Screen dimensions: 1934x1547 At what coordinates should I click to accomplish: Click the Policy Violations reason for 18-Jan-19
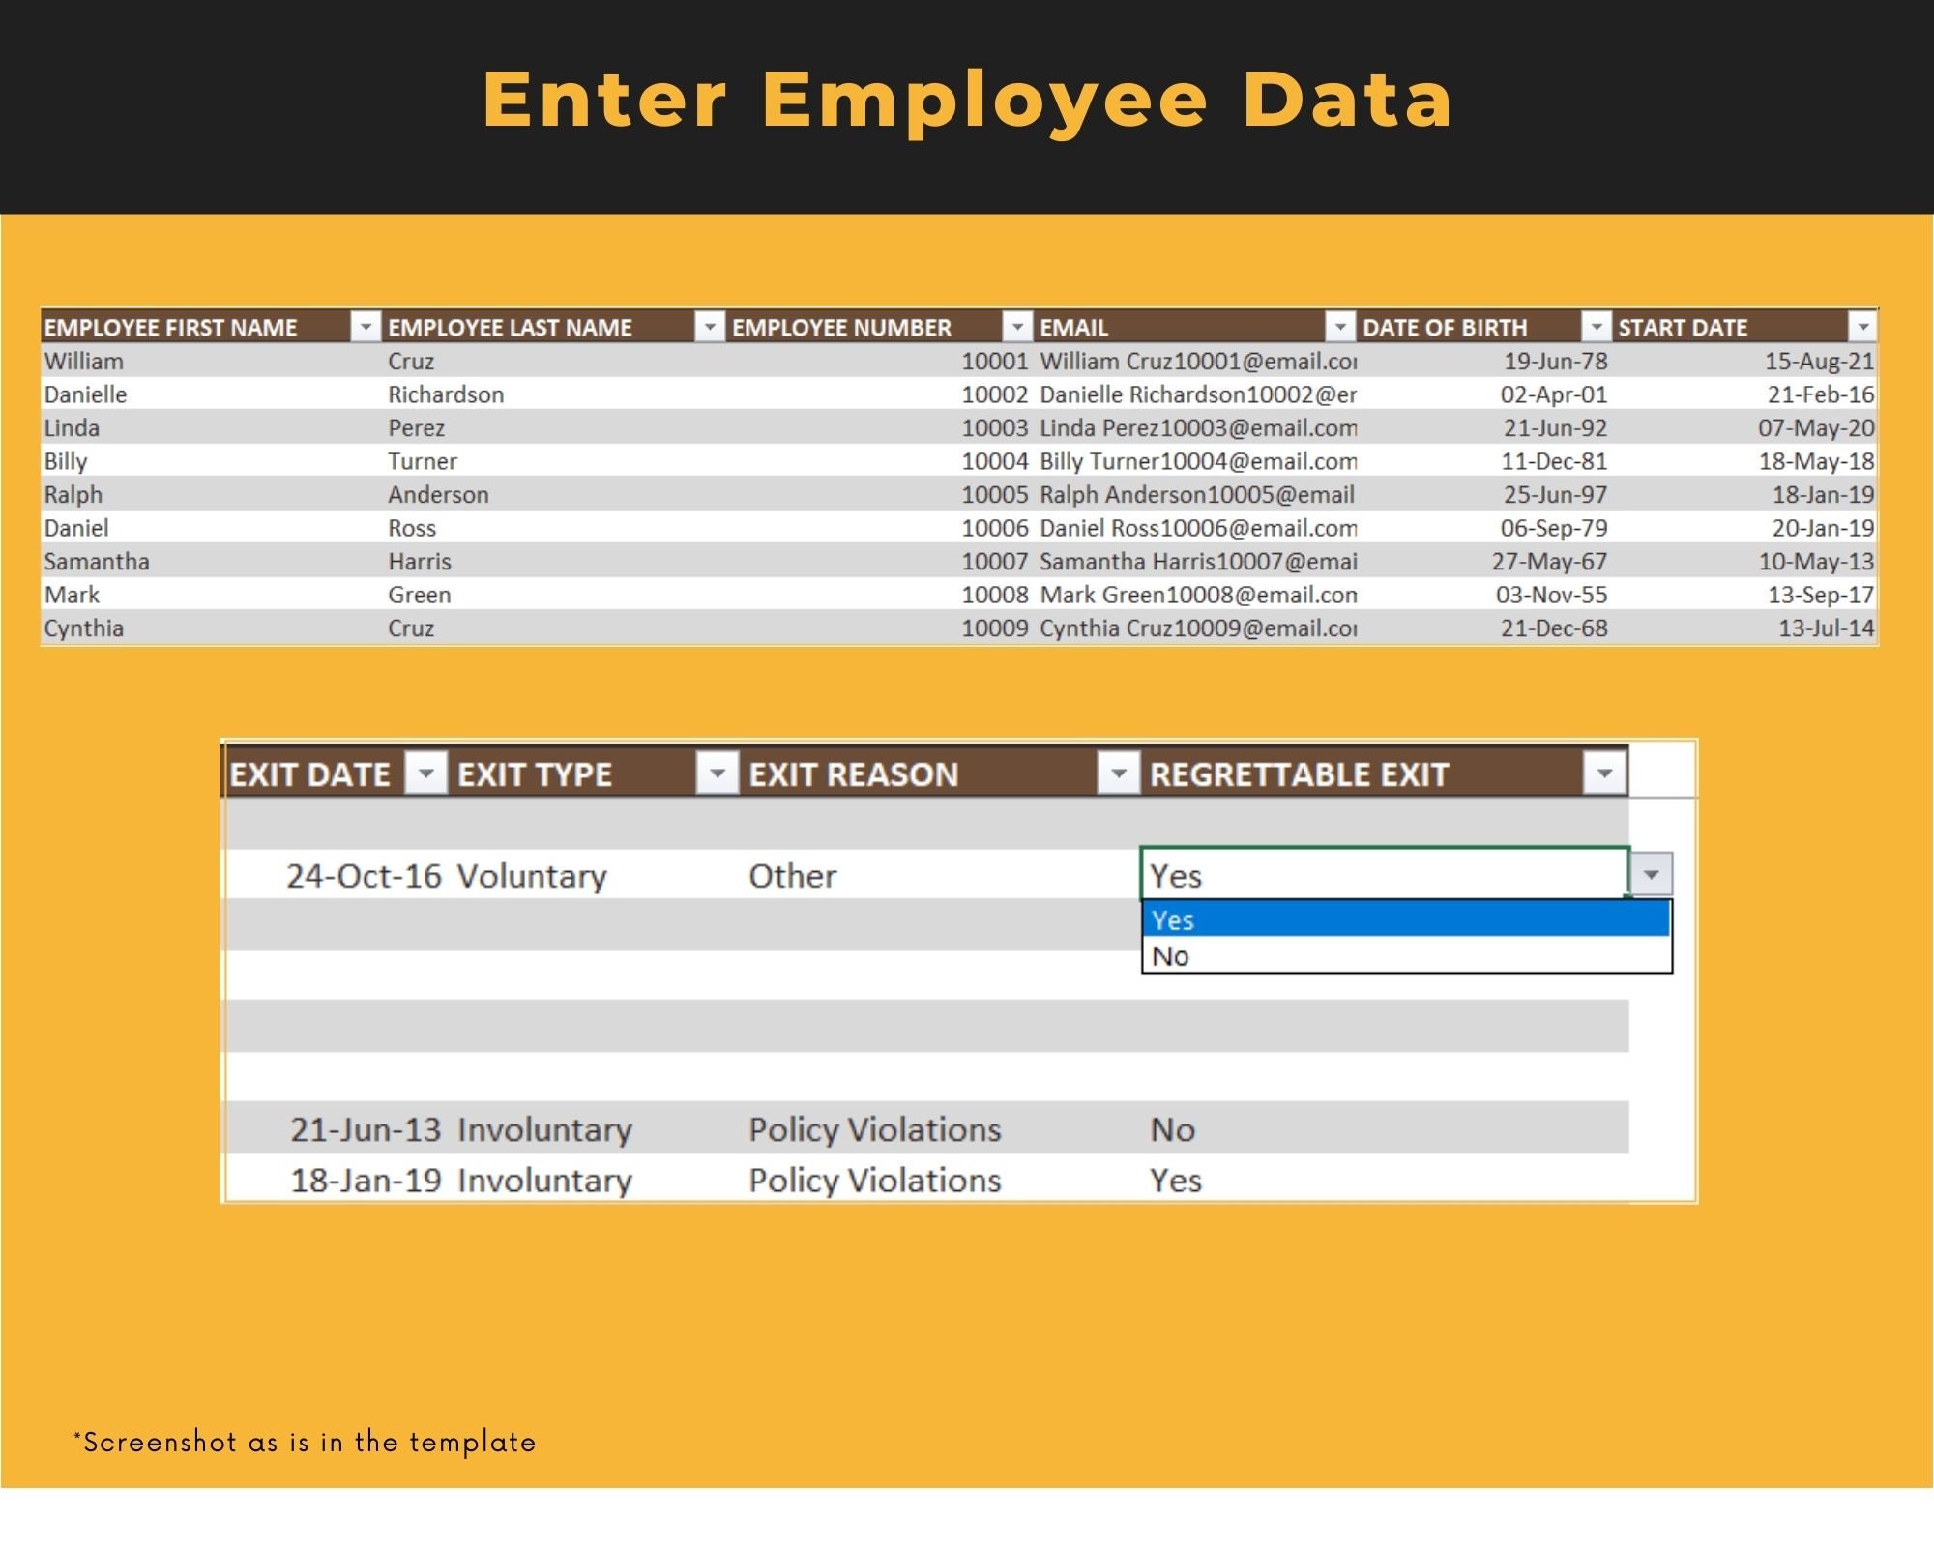coord(873,1180)
